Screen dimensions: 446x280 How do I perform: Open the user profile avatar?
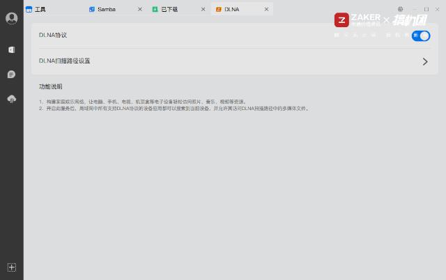coord(12,19)
